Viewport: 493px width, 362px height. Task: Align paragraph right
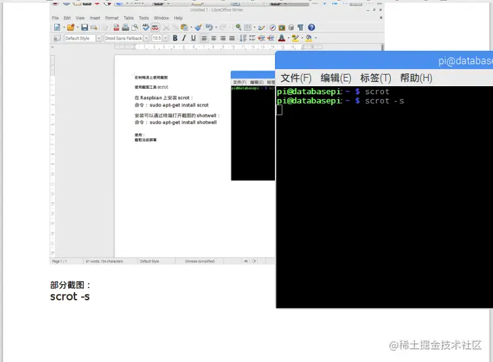[x=223, y=38]
